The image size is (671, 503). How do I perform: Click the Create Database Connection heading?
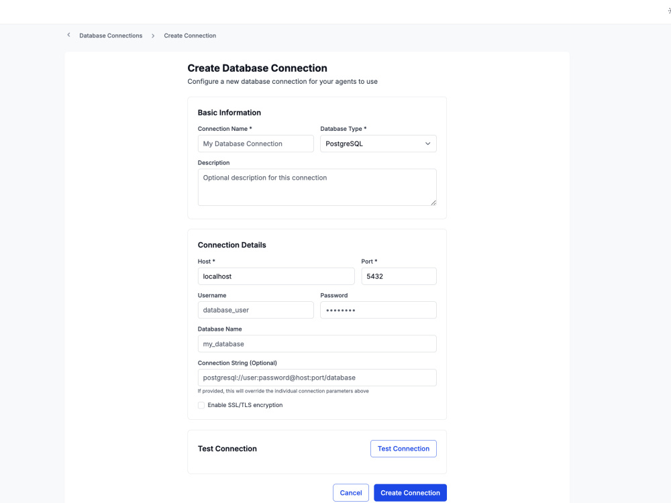click(x=257, y=68)
